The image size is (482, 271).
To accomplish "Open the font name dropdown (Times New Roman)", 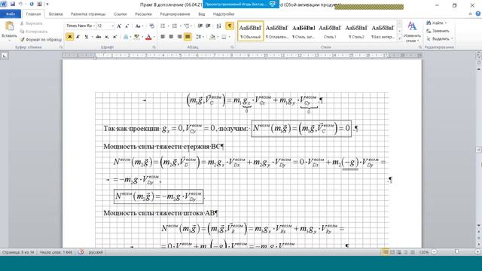I will [x=94, y=26].
